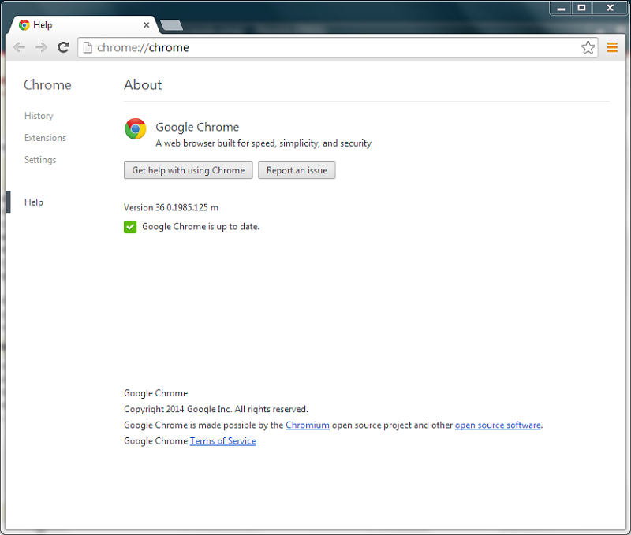Open the Chromium link
This screenshot has width=631, height=535.
[x=308, y=425]
